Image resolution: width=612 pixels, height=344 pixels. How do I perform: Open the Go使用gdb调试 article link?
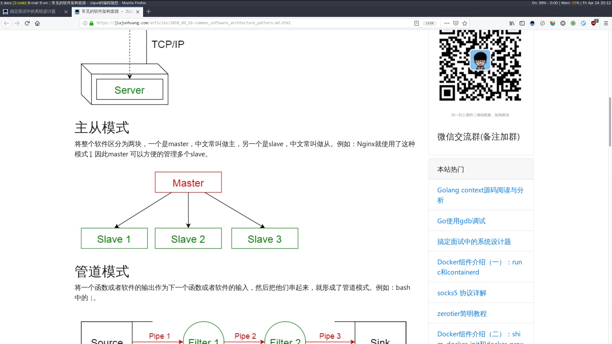coord(461,221)
